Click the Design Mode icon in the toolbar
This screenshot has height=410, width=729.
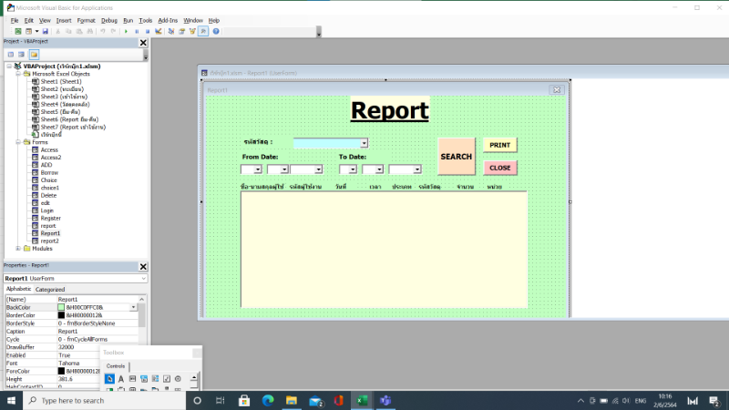pos(158,31)
